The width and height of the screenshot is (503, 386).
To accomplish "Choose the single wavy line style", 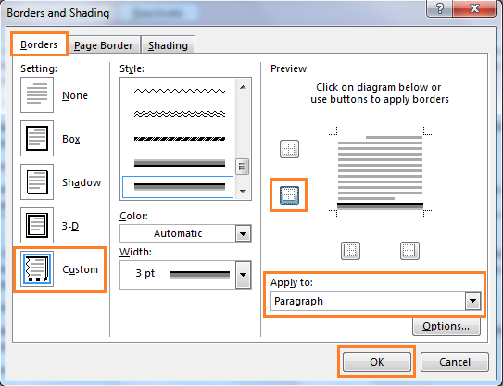I will [180, 91].
